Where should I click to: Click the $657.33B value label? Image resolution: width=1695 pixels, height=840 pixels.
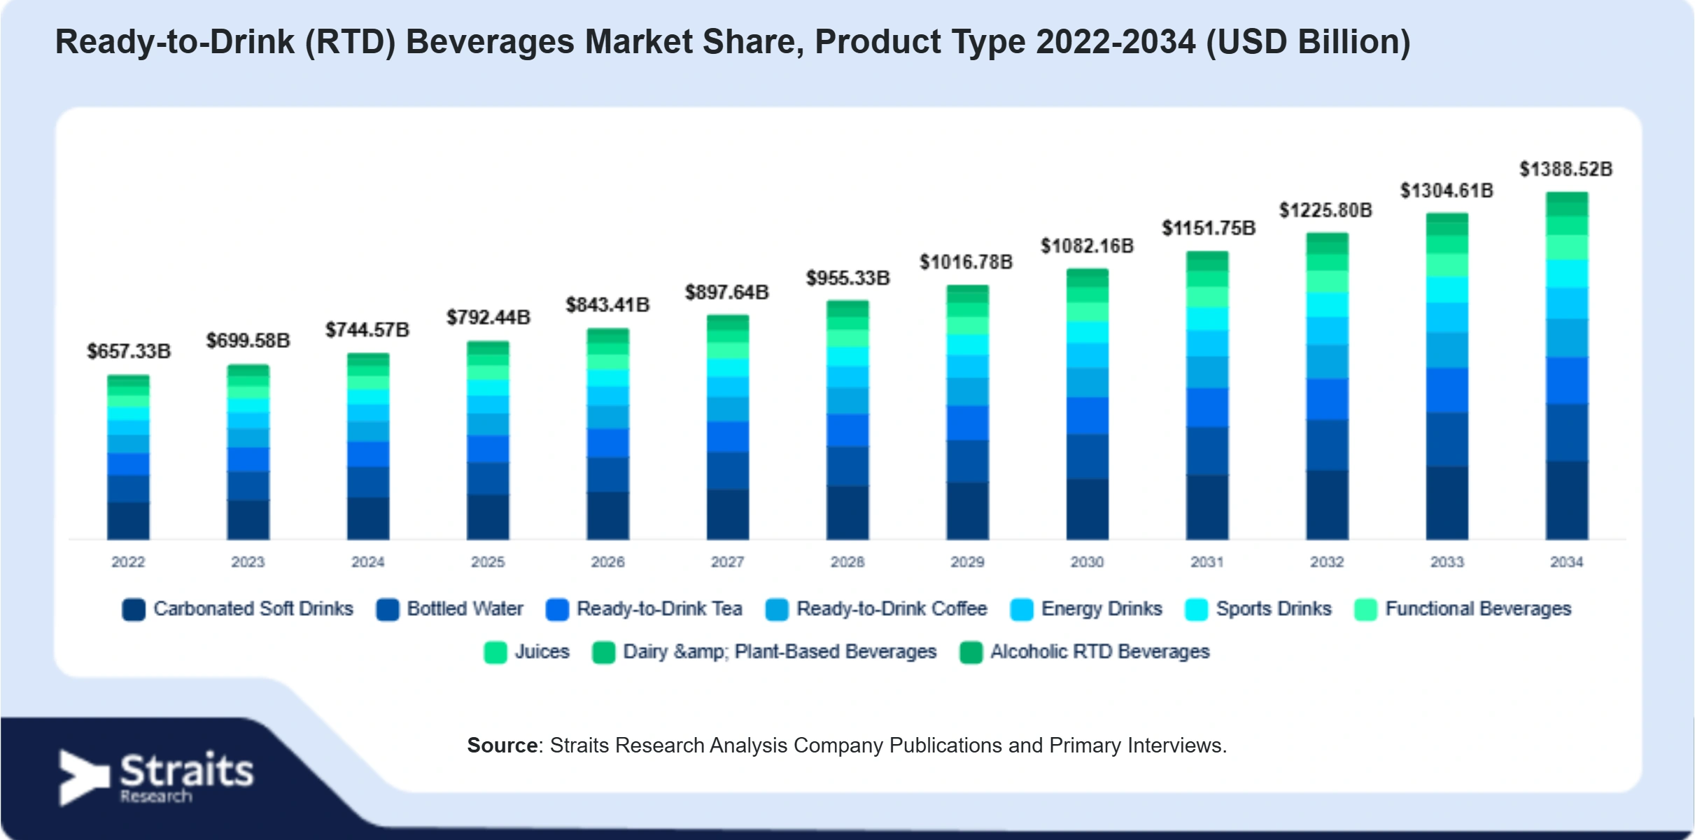(129, 351)
